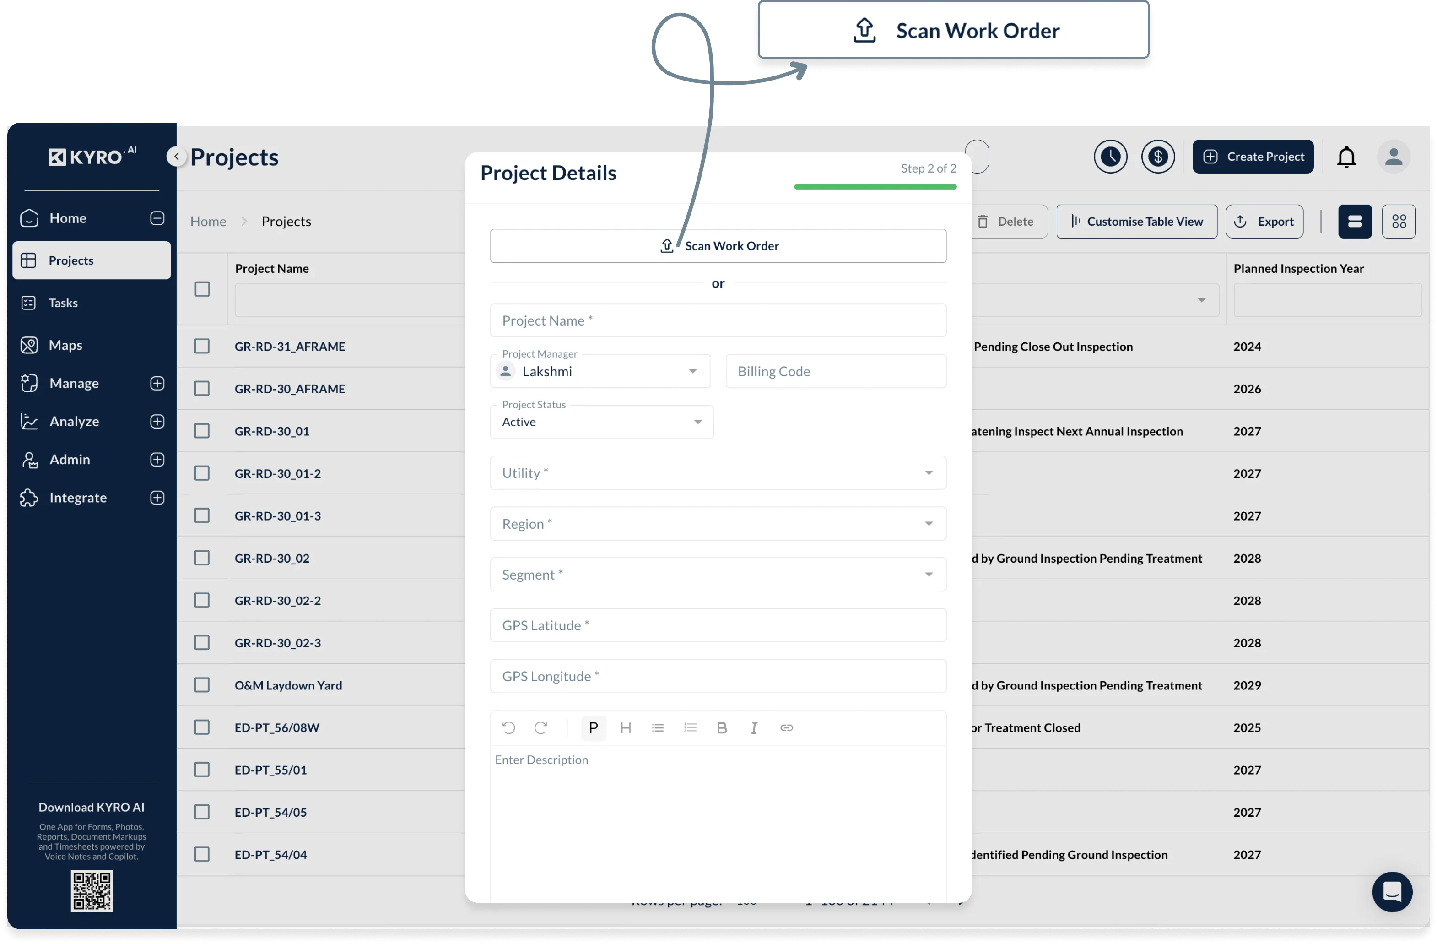This screenshot has width=1437, height=944.
Task: Collapse the sidebar with arrow button
Action: pos(176,157)
